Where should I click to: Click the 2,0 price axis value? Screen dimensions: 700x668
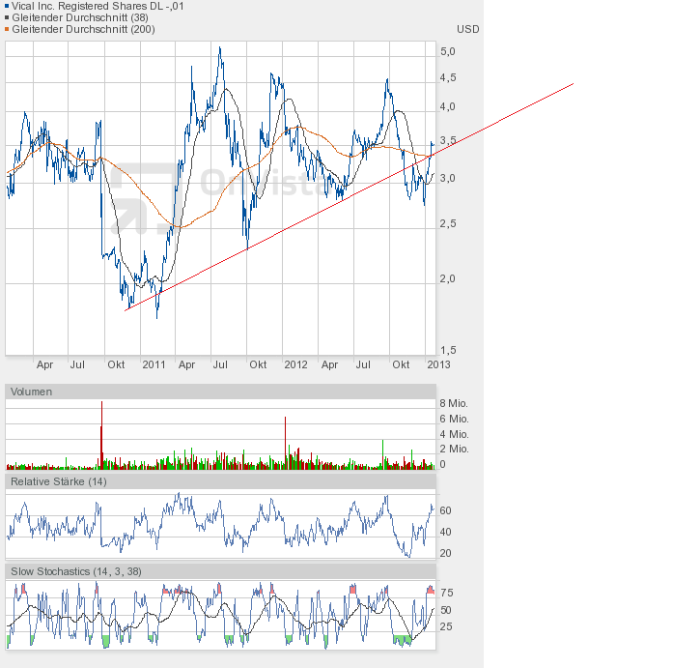click(x=448, y=279)
